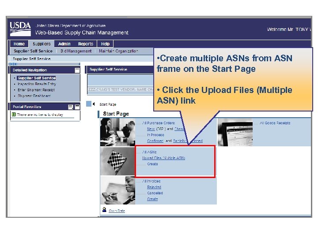The image size is (318, 238).
Task: Open the Admin tab
Action: (x=64, y=44)
